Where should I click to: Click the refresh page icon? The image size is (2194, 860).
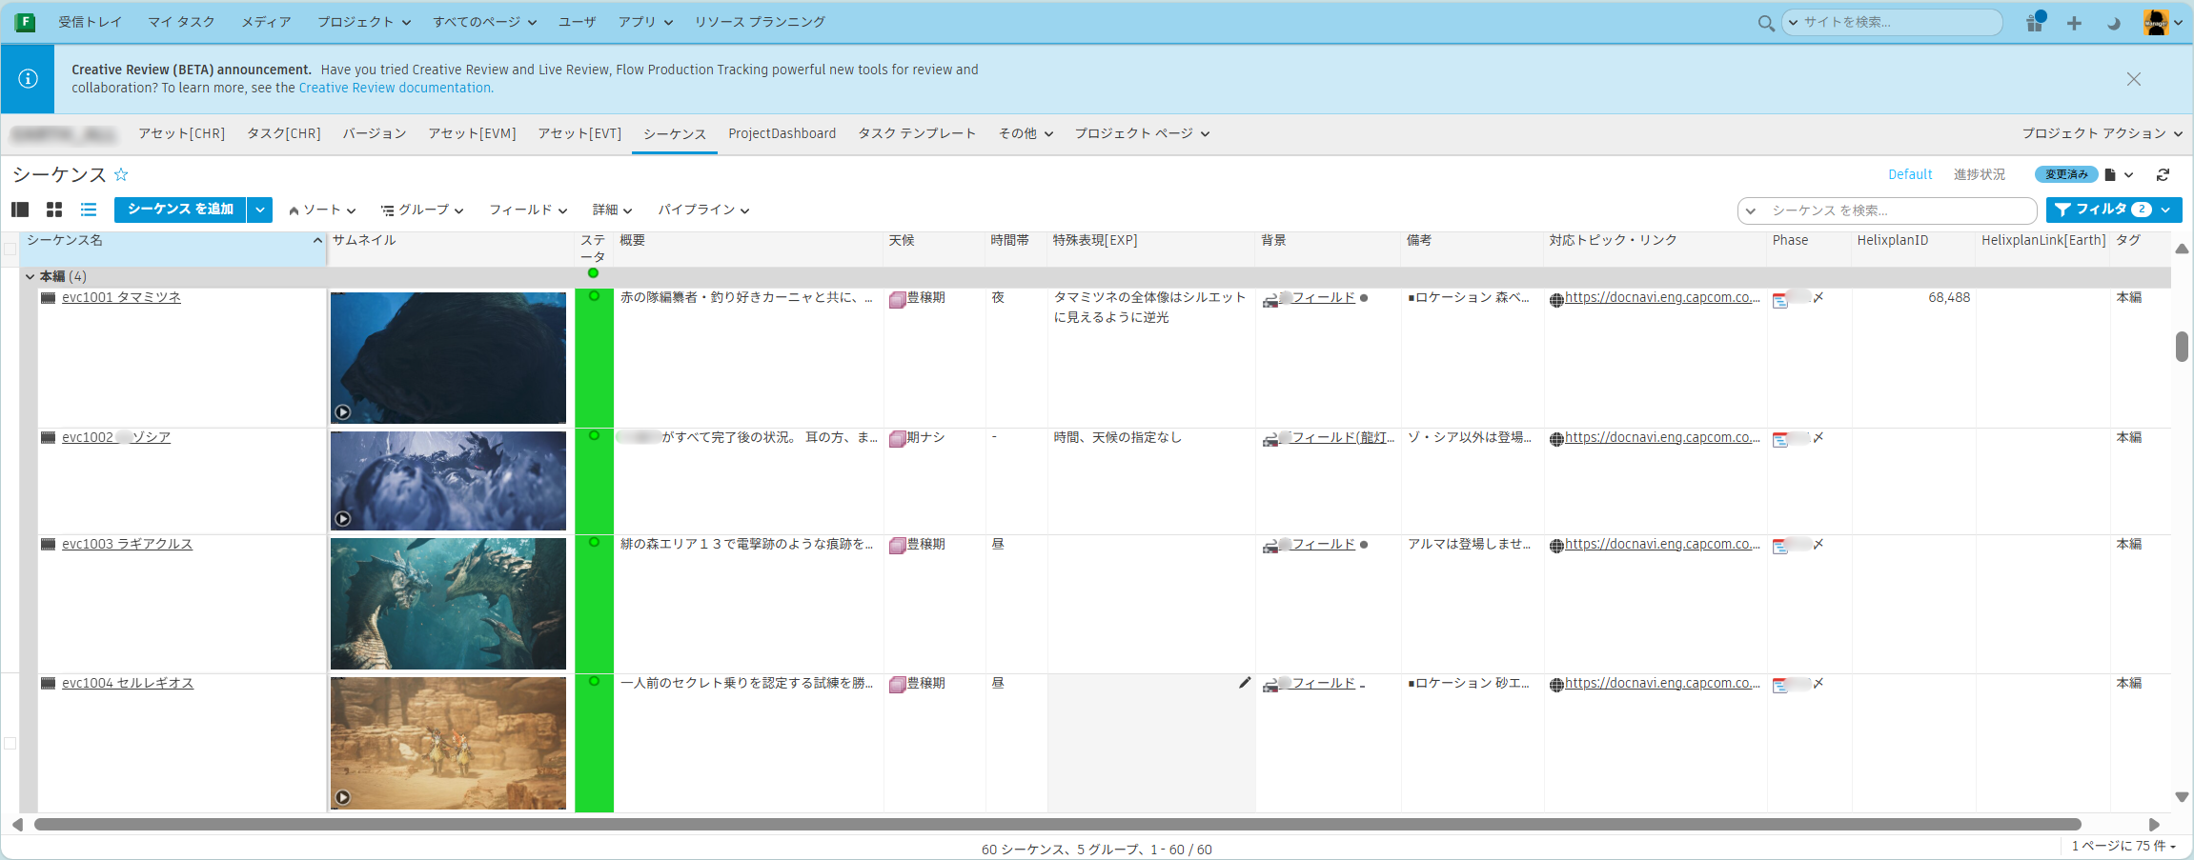tap(2163, 174)
